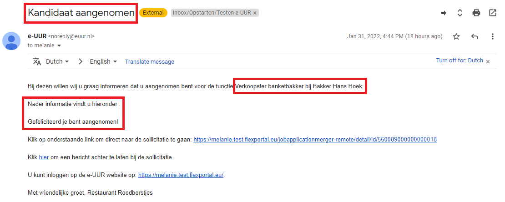Viewport: 505px width, 202px height.
Task: Click the sender avatar icon
Action: tap(11, 41)
